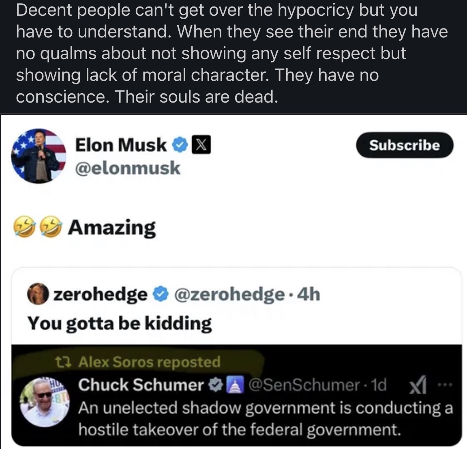Open @elonmusk's profile via handle link
This screenshot has height=449, width=467.
127,168
